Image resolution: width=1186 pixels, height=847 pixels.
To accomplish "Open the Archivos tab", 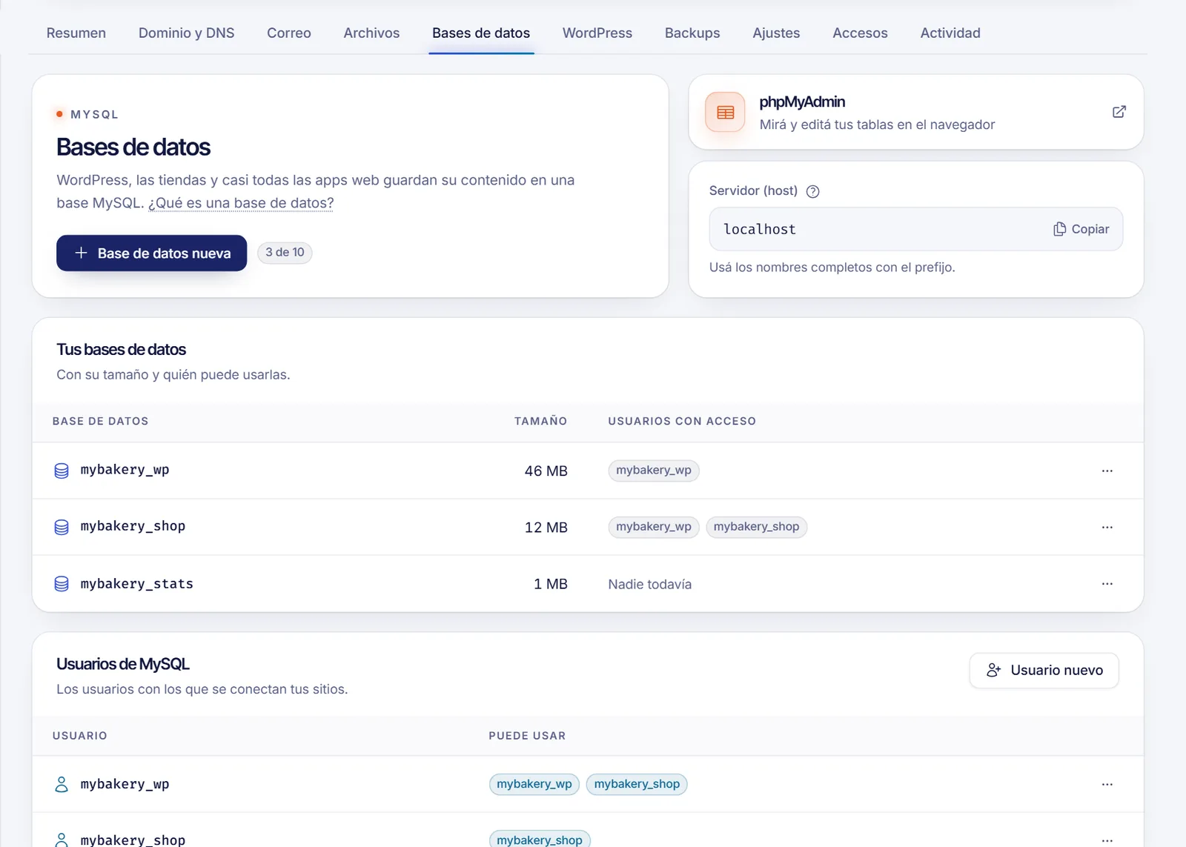I will (371, 33).
